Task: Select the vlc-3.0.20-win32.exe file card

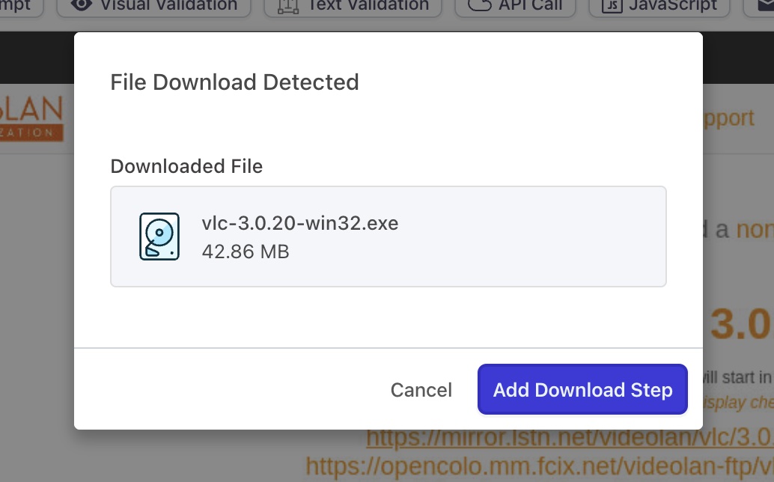Action: tap(388, 236)
